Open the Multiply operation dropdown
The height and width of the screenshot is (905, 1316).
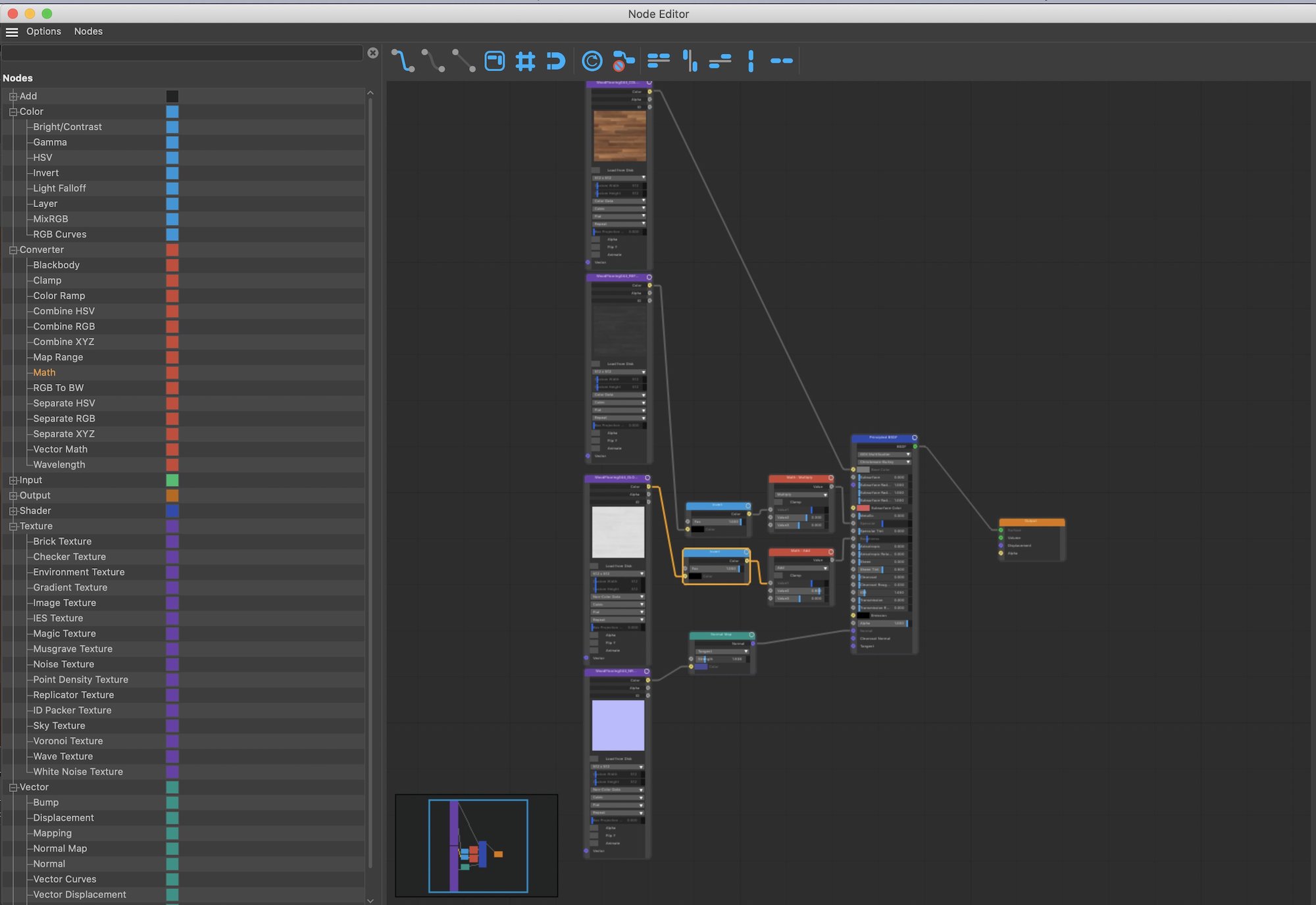click(801, 495)
